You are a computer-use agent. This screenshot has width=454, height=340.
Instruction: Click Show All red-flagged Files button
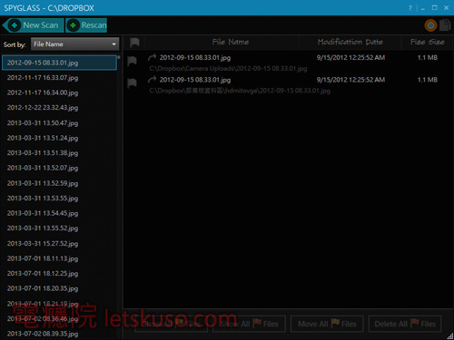coord(249,324)
